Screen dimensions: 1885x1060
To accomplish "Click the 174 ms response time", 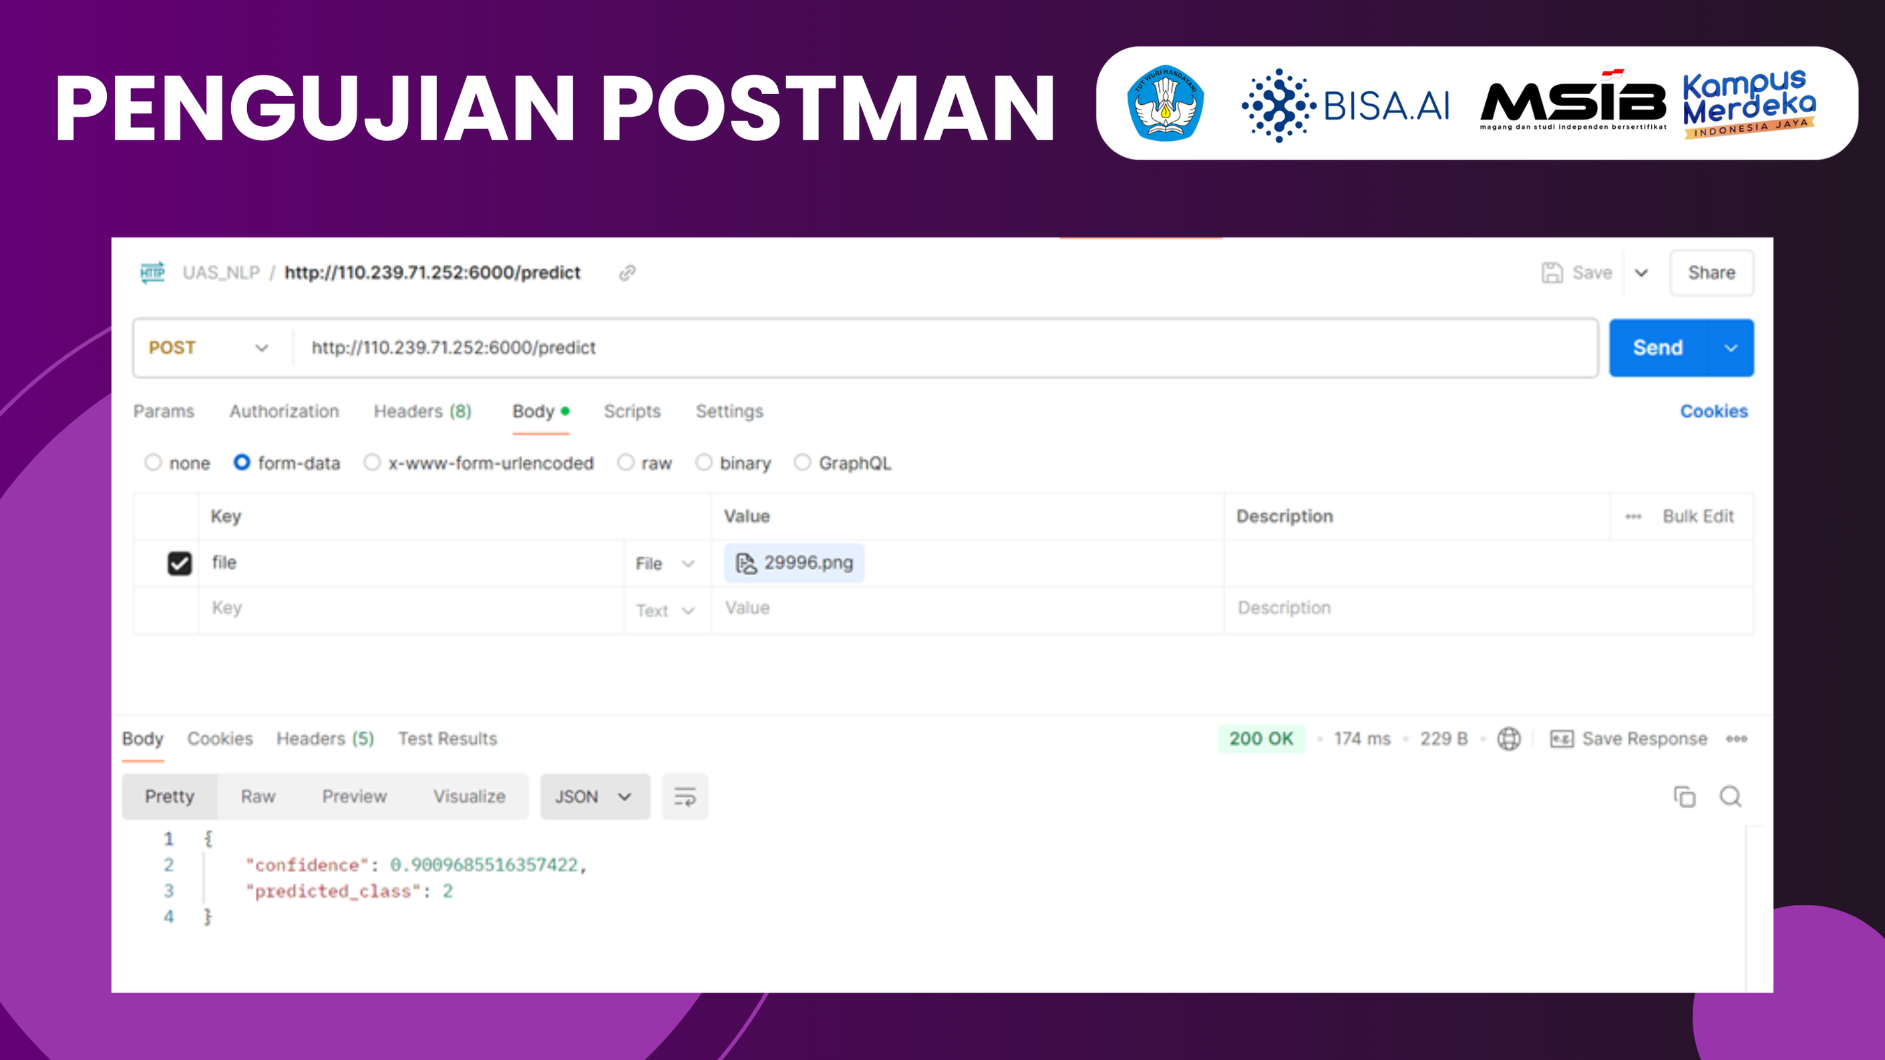I will (x=1362, y=739).
